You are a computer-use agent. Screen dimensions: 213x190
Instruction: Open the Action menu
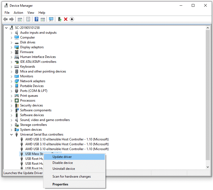(18, 13)
